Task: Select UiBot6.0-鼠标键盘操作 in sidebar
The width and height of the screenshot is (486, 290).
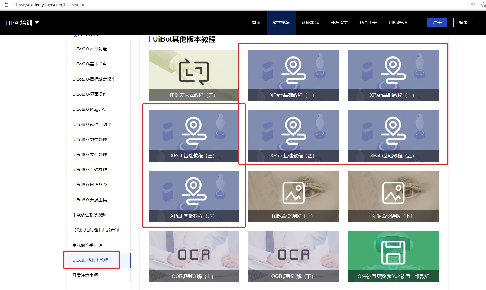Action: tap(94, 79)
